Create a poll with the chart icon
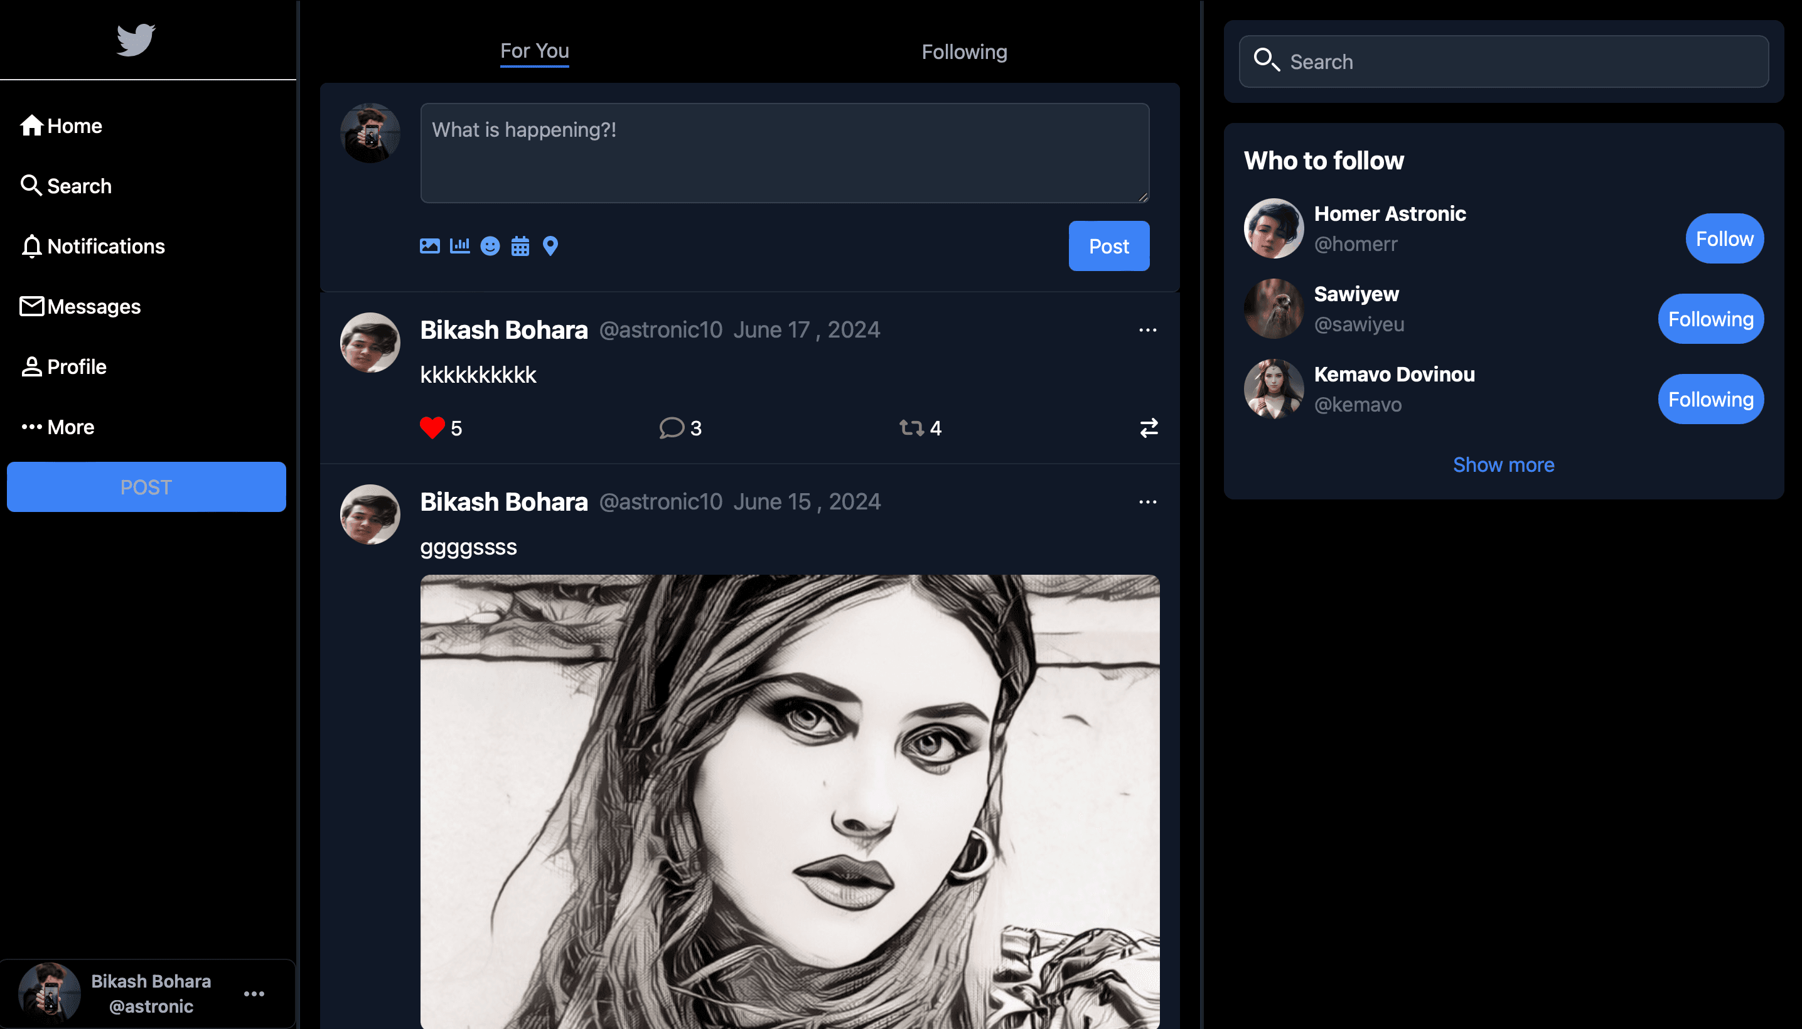Viewport: 1802px width, 1029px height. (x=459, y=246)
